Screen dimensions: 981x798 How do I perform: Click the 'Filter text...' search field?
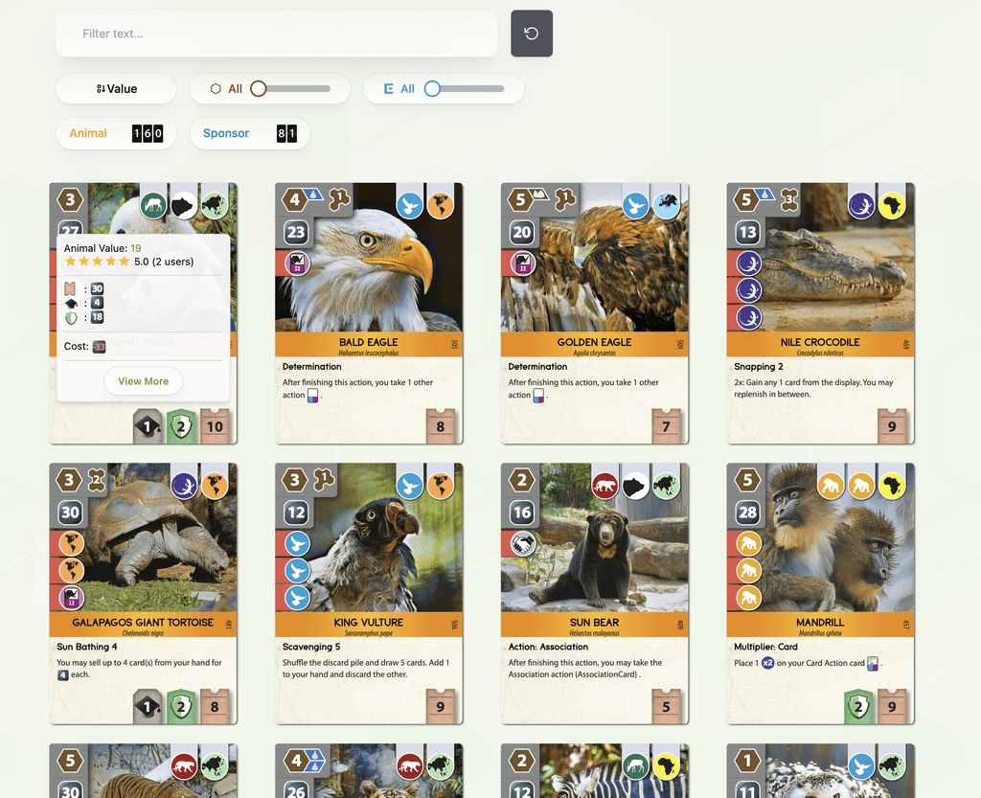pyautogui.click(x=276, y=33)
